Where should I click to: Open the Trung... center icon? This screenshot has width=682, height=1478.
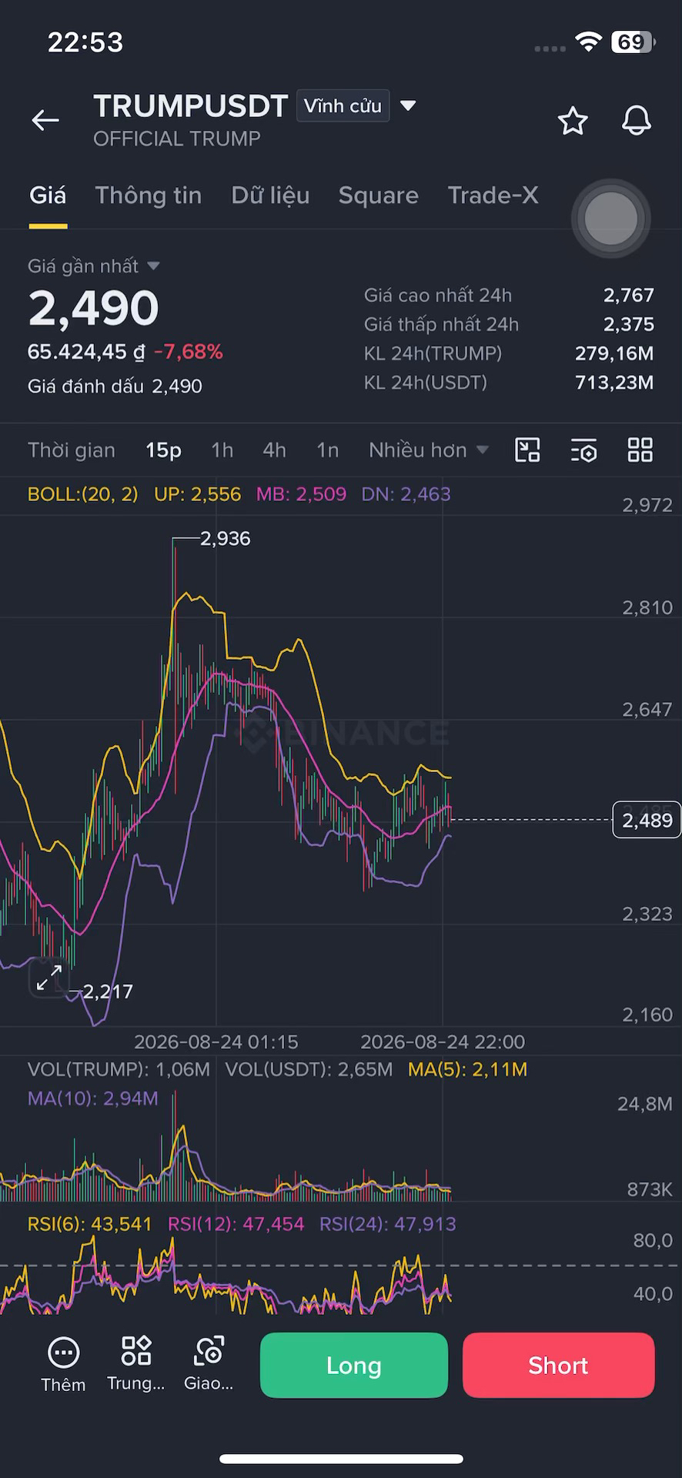pyautogui.click(x=136, y=1365)
